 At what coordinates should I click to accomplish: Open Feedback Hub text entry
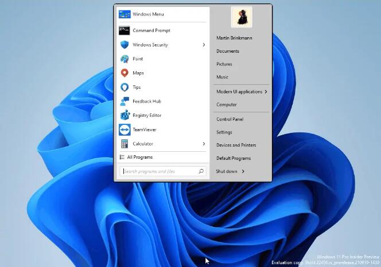[147, 101]
